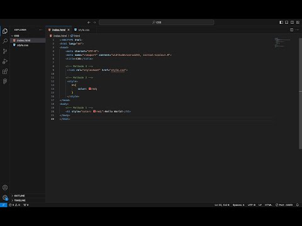Open notifications bell in status bar

point(298,205)
